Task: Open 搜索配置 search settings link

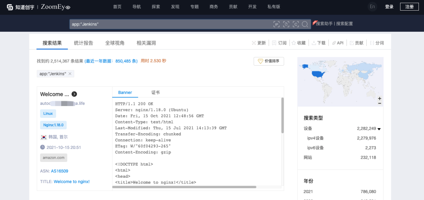Action: [x=345, y=24]
